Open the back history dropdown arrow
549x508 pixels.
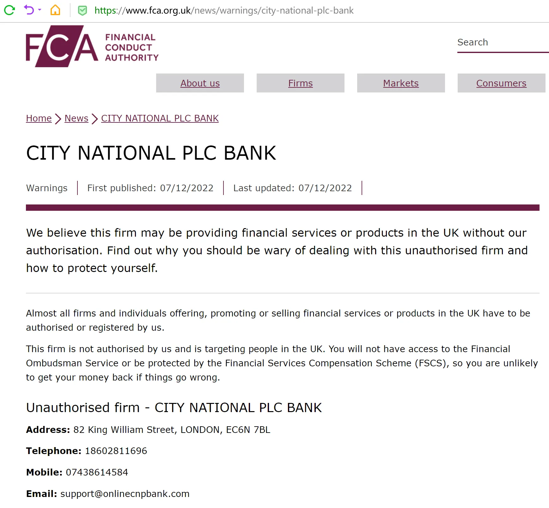click(40, 10)
